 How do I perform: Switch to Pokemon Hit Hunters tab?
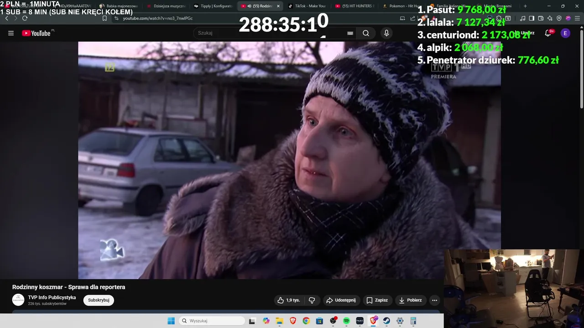tap(401, 6)
